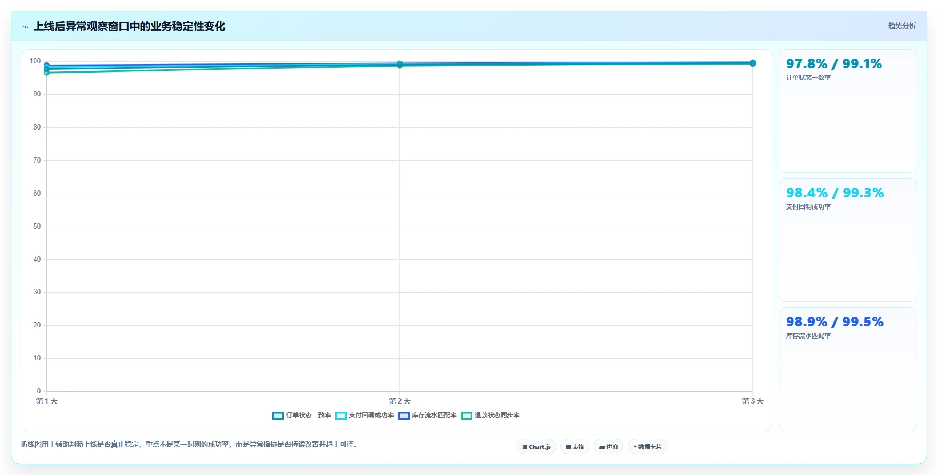Select the 表格 chip
The width and height of the screenshot is (938, 475).
(x=575, y=447)
